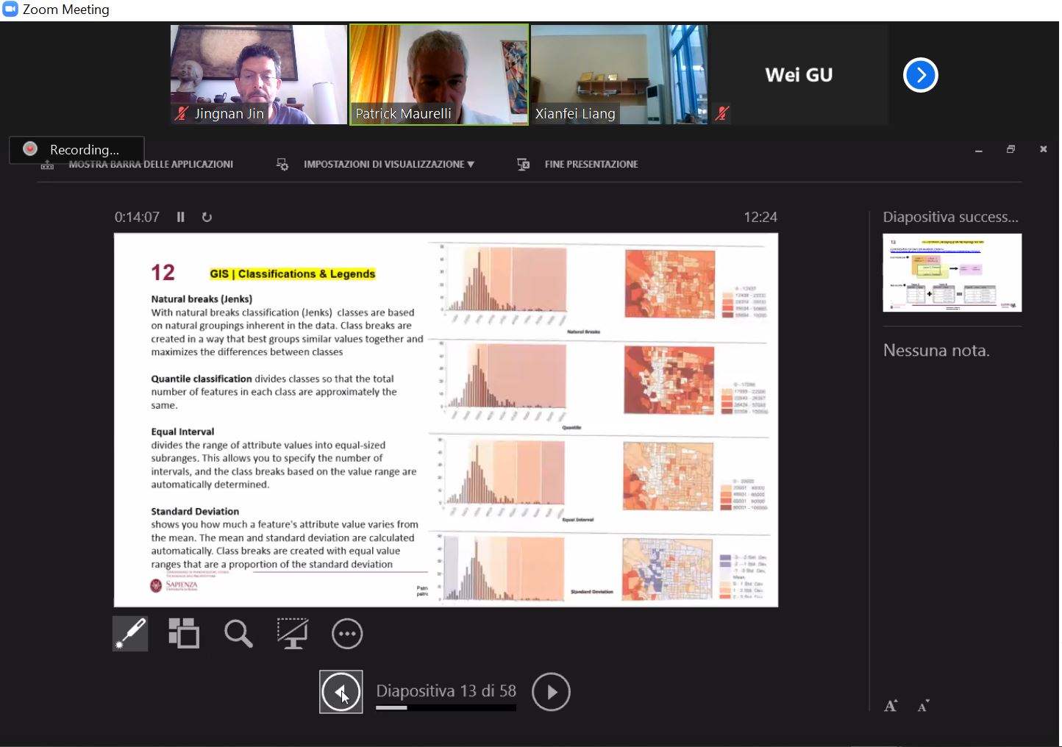
Task: Click the Recording indicator
Action: coord(76,150)
